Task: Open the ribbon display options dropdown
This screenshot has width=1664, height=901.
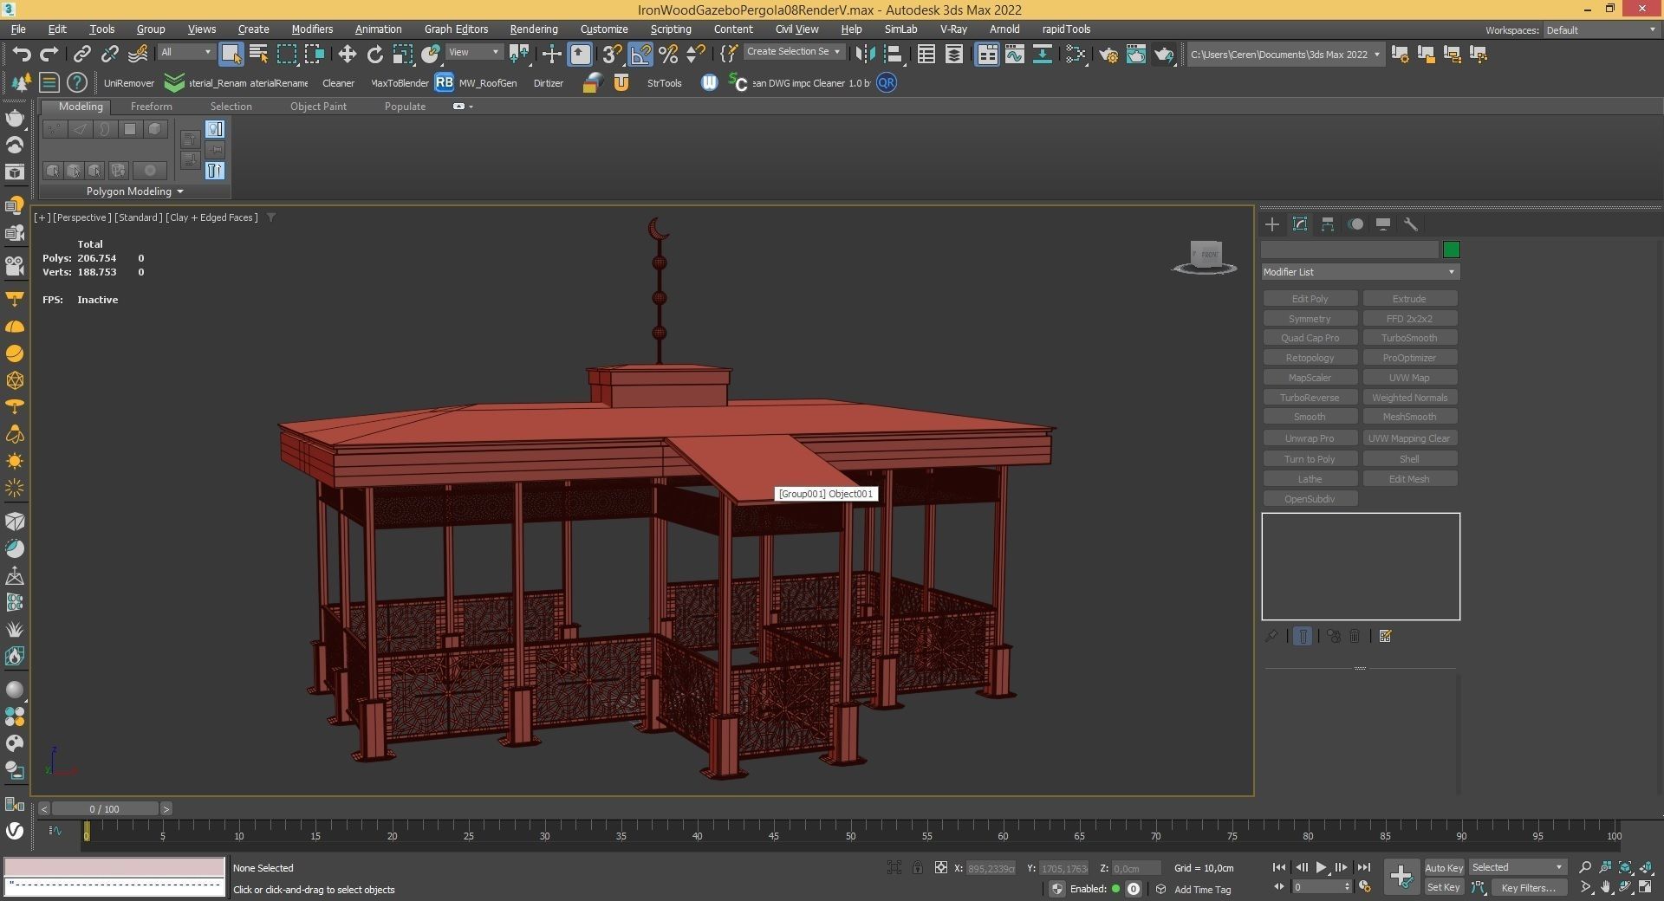Action: 464,107
